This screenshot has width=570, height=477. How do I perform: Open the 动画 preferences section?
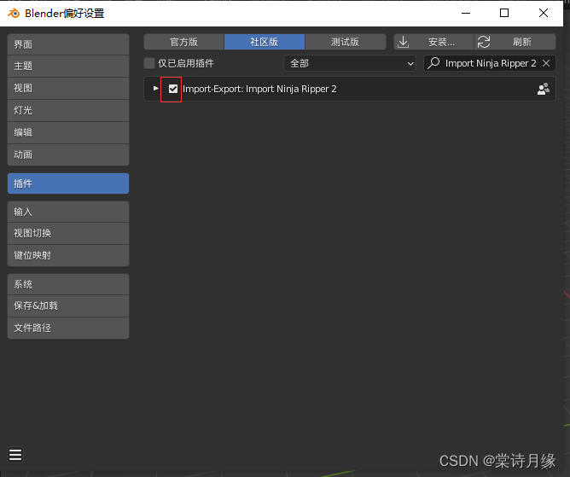68,155
